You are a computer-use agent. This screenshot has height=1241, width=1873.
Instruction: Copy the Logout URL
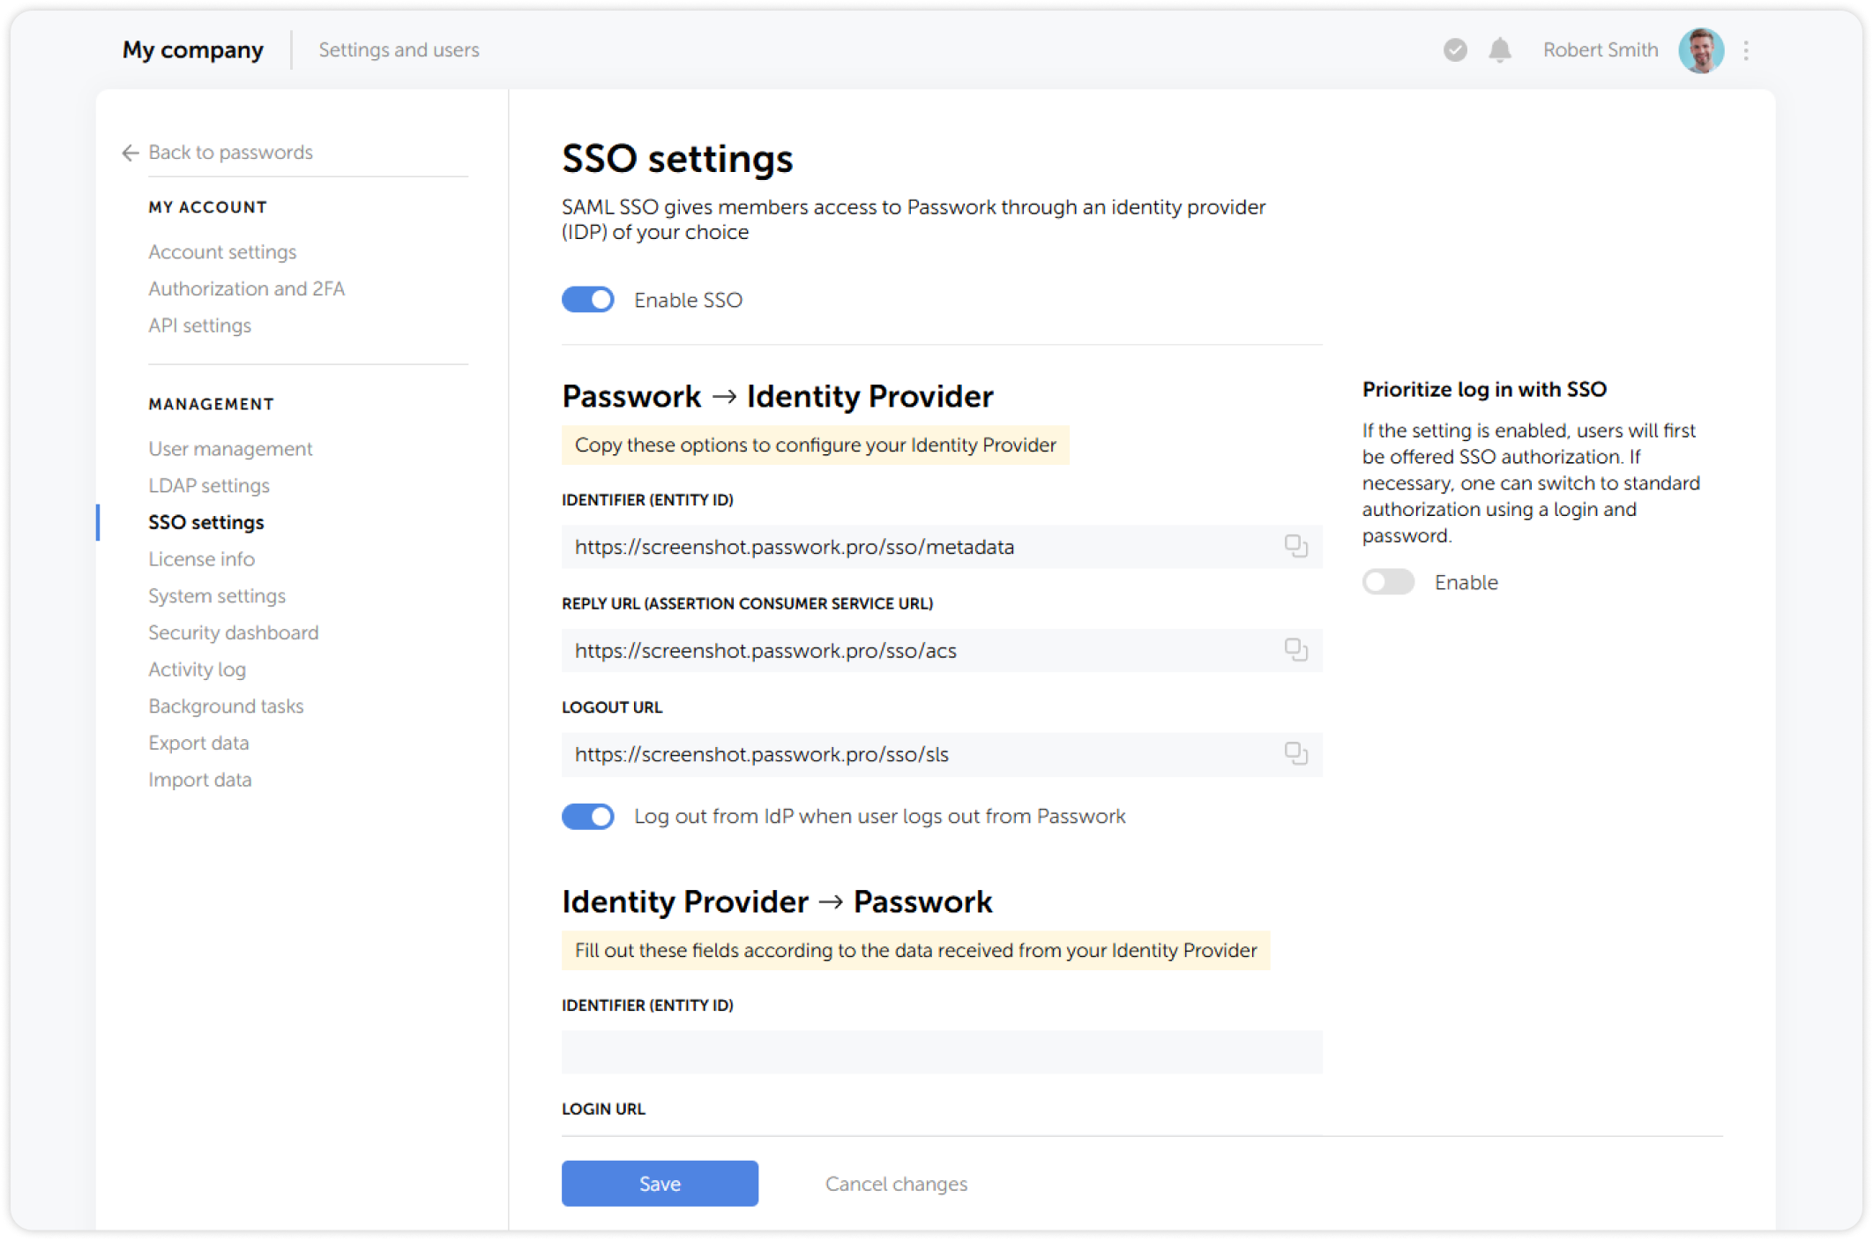(x=1296, y=754)
